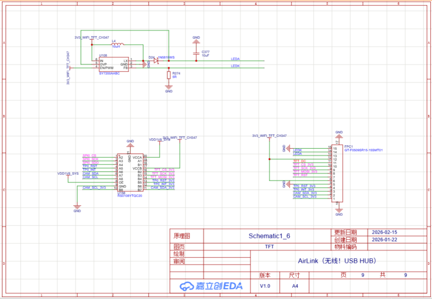The width and height of the screenshot is (432, 299).
Task: Select the SY7200AABC part name
Action: coord(109,73)
